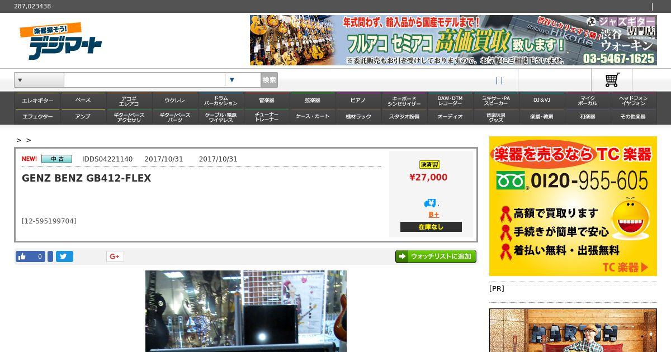Open the エレキギター category
Screen dimensions: 671x352
(37, 101)
